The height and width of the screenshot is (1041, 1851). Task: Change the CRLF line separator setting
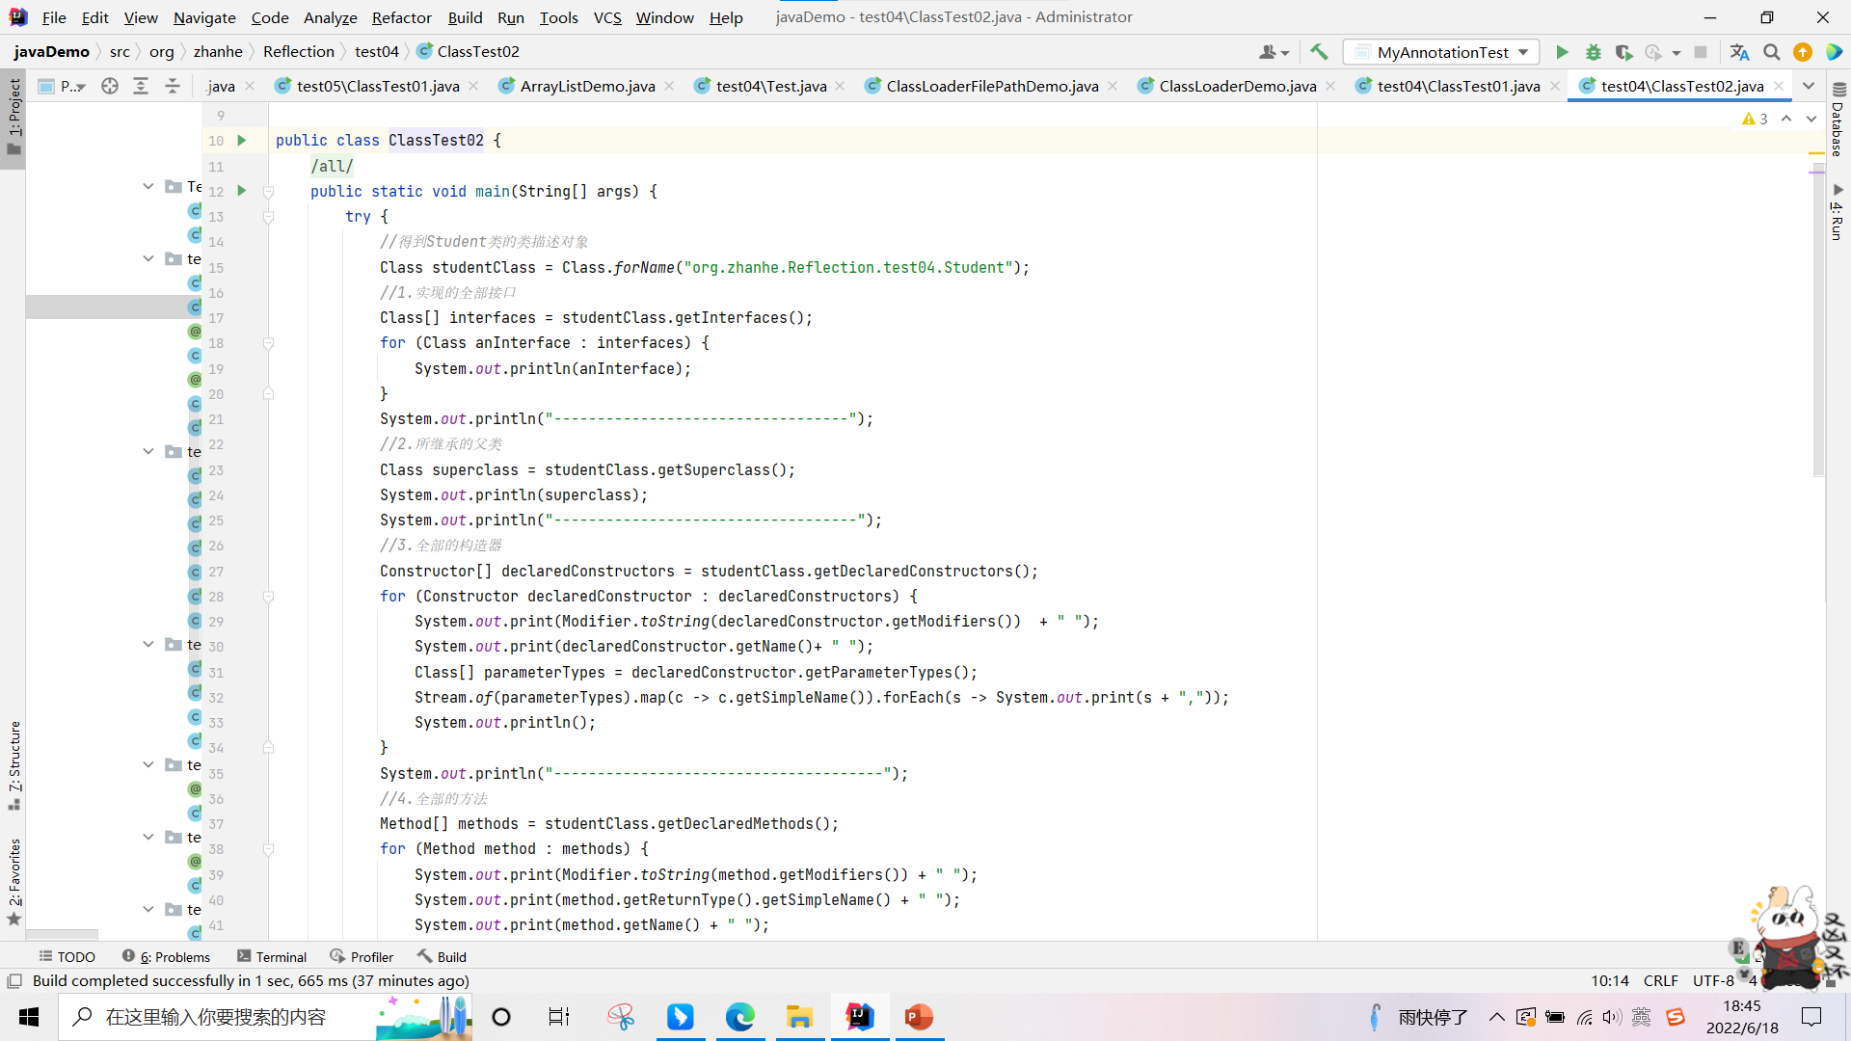(x=1660, y=980)
